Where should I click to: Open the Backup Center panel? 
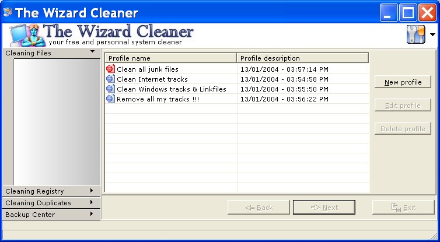point(51,214)
